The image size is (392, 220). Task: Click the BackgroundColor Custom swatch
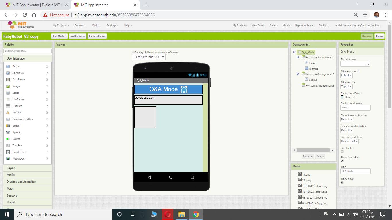point(342,97)
